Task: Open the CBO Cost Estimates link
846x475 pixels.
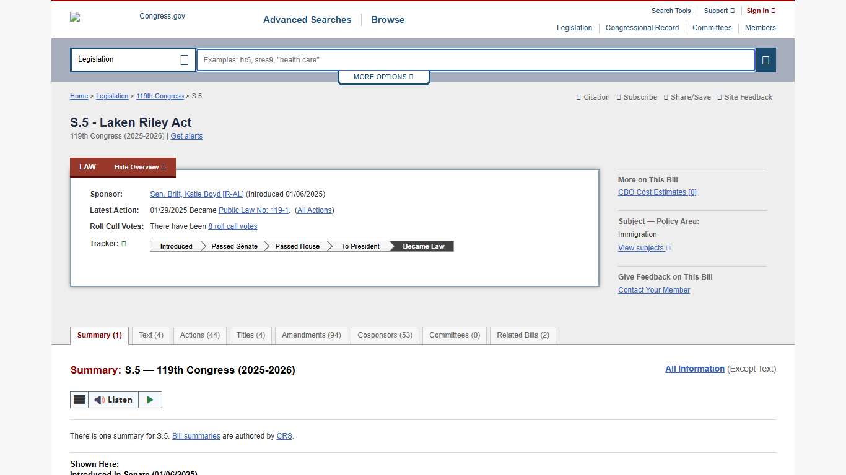Action: 657,192
